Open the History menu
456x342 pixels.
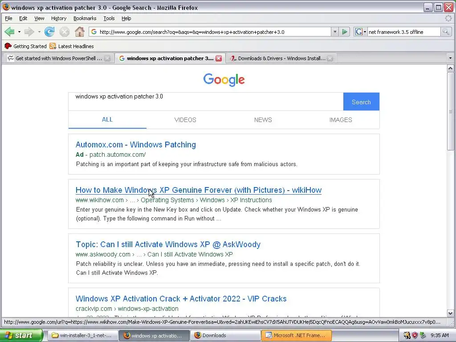tap(59, 18)
